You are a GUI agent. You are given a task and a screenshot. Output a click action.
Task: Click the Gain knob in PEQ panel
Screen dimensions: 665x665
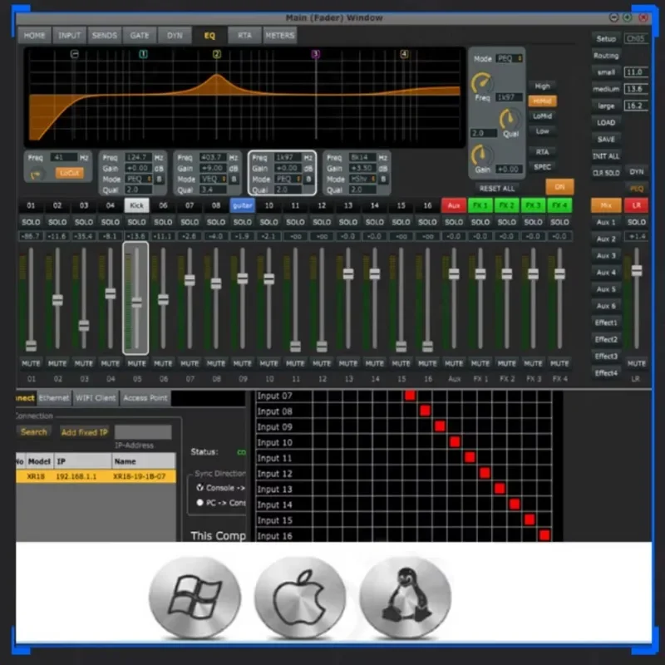[482, 155]
